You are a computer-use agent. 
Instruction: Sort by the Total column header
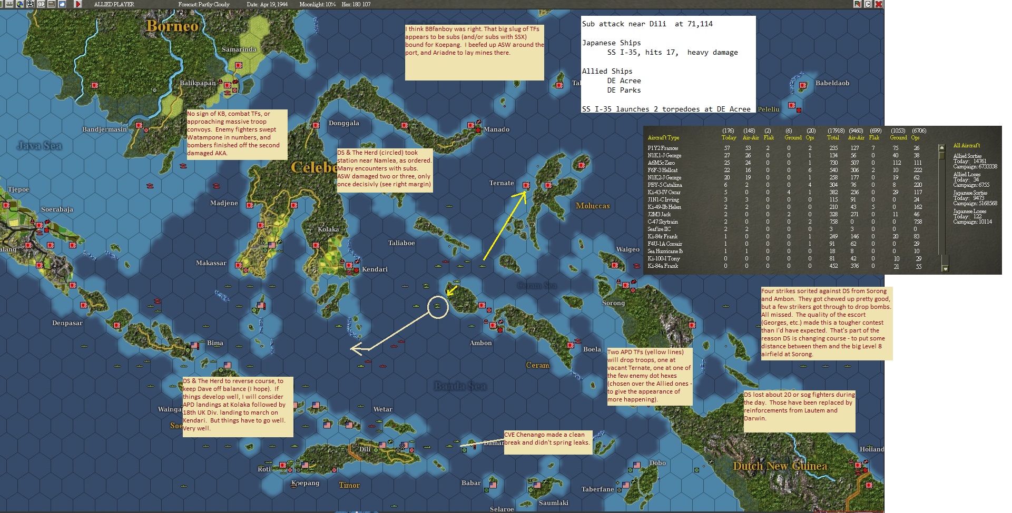coord(833,137)
